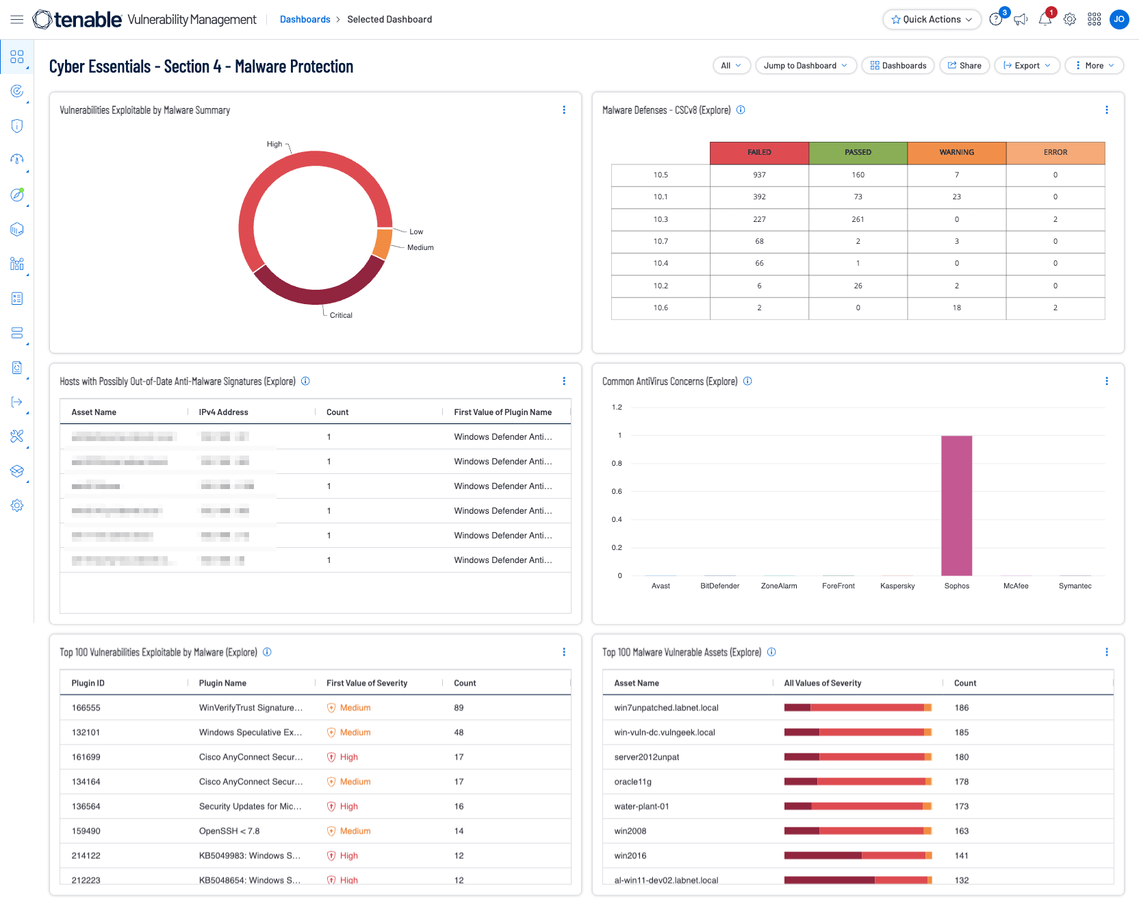Click the Dashboards breadcrumb link

pyautogui.click(x=305, y=19)
